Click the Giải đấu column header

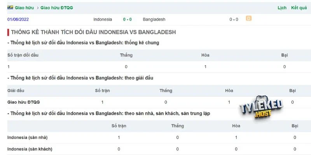[x=16, y=91]
